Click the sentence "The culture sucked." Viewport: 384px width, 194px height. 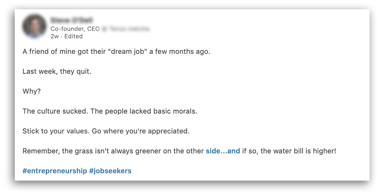point(55,111)
